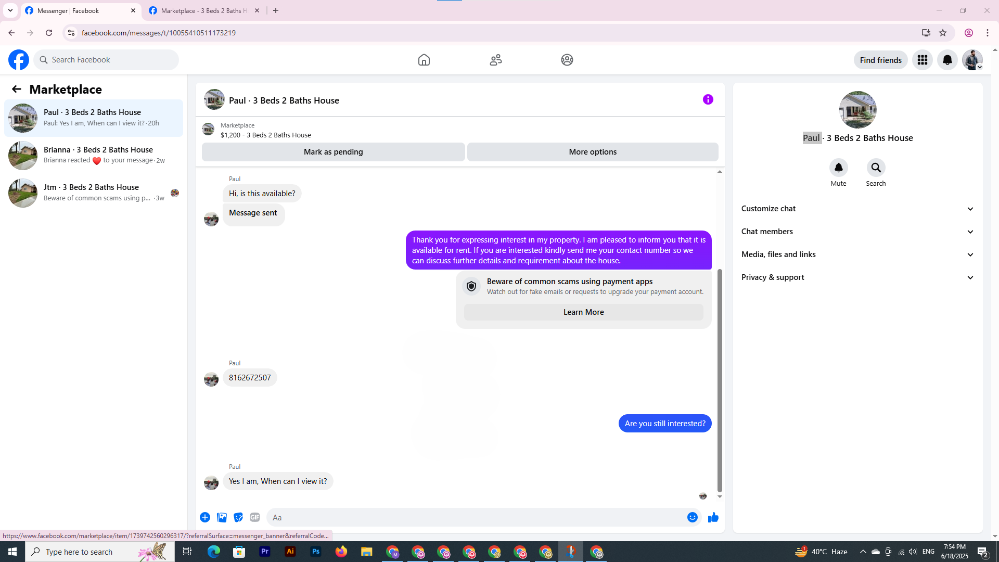
Task: Click the 'Are you still interested?' message
Action: 665,424
